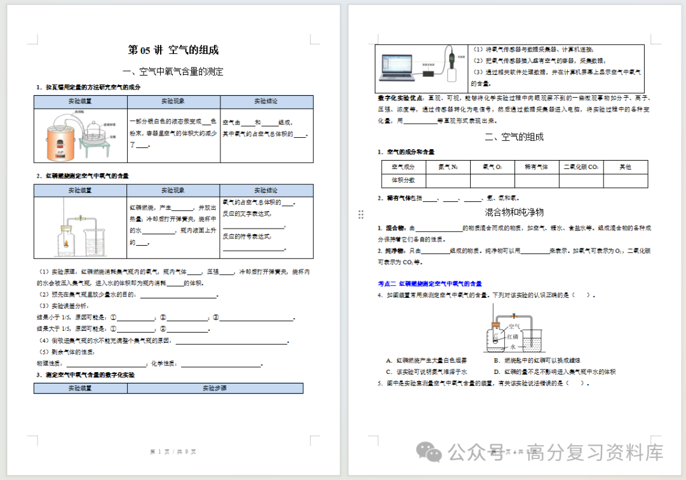Click the line starting 结果大于 1/5

pyautogui.click(x=123, y=329)
